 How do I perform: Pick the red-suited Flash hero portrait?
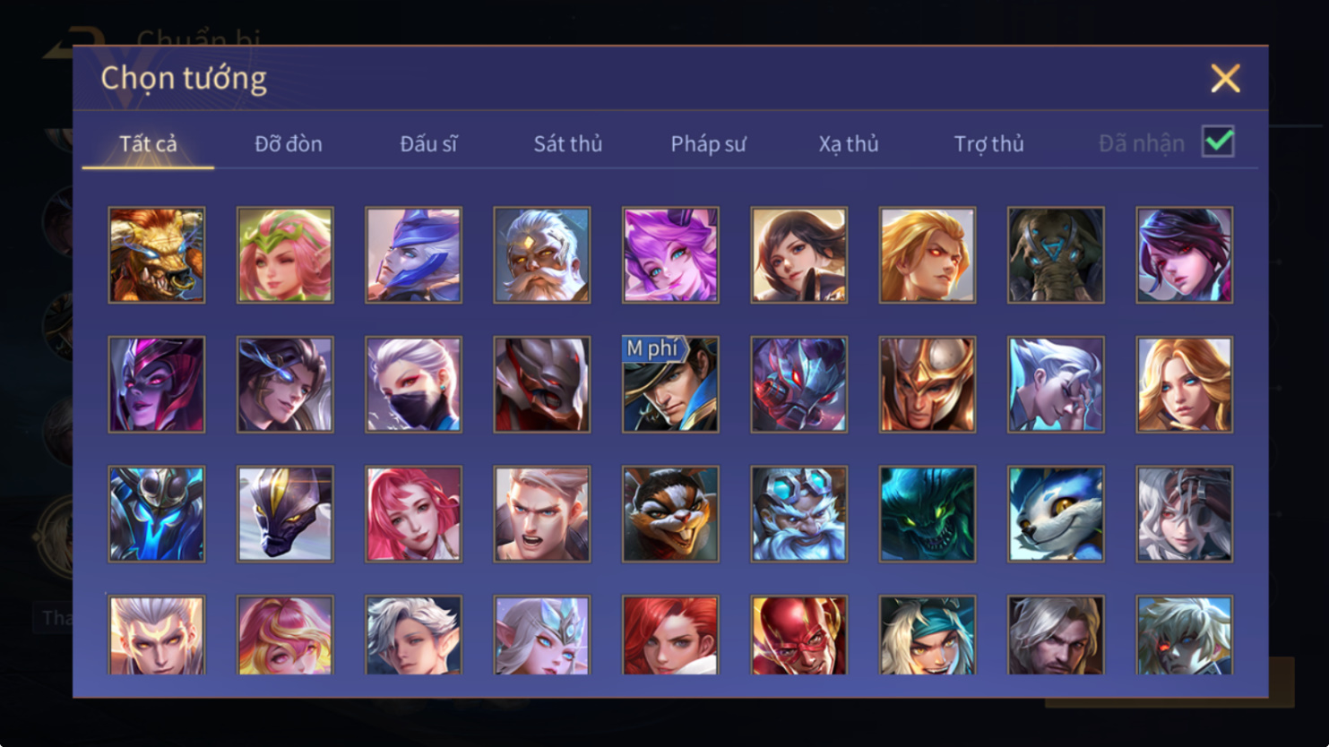click(x=798, y=635)
